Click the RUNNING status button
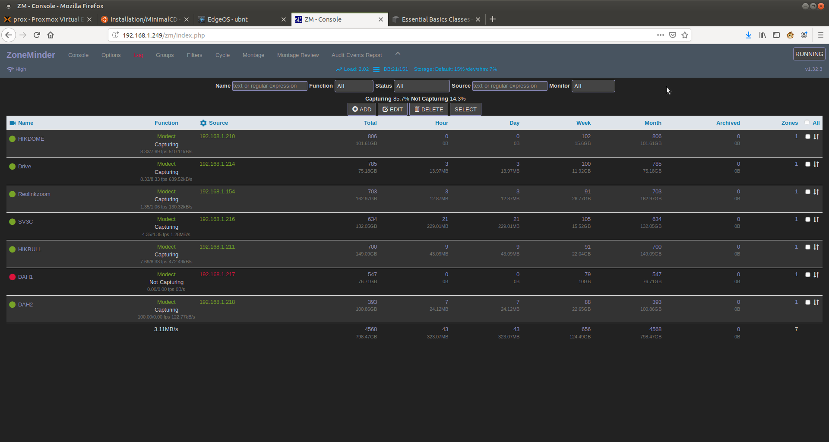The image size is (829, 442). (x=809, y=54)
